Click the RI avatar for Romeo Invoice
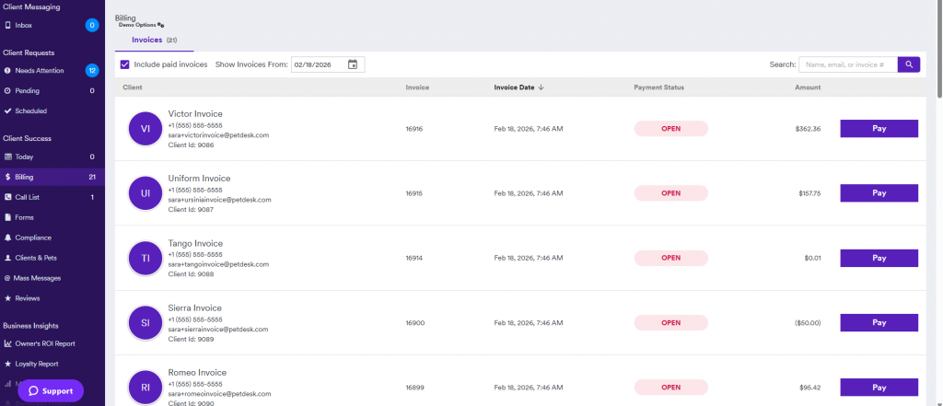Image resolution: width=943 pixels, height=406 pixels. pos(146,388)
